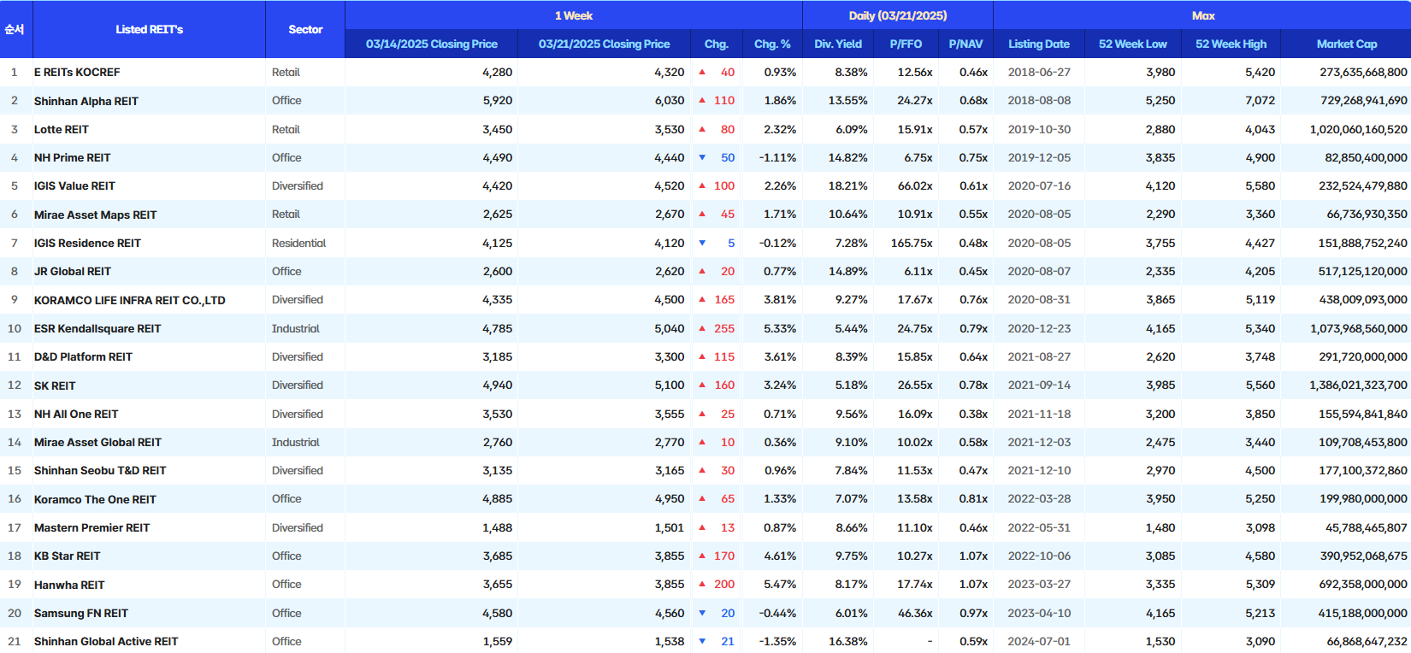The width and height of the screenshot is (1411, 653).
Task: Select SK REIT name
Action: (x=55, y=385)
